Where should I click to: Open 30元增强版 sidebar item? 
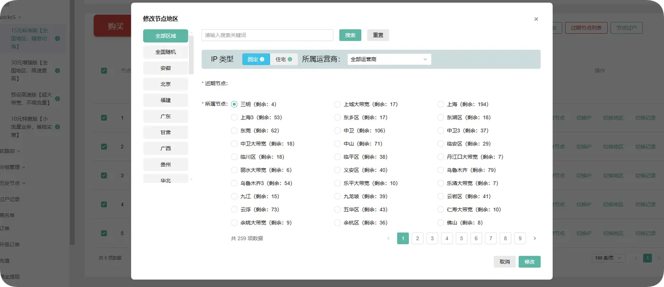pyautogui.click(x=29, y=71)
